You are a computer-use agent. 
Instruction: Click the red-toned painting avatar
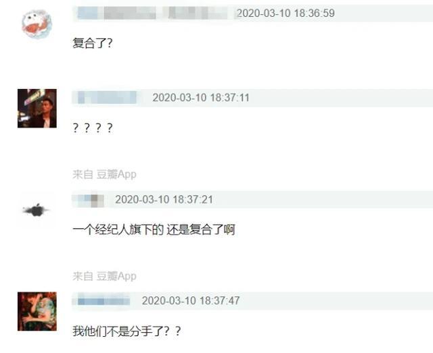coord(37,311)
